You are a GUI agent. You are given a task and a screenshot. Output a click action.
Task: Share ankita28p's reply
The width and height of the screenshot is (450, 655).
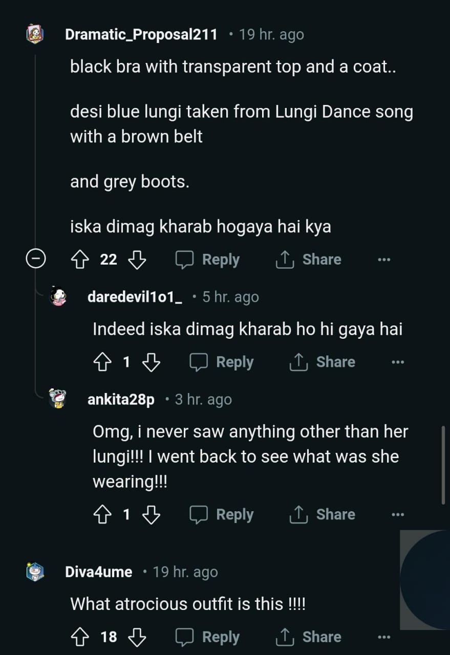pos(323,515)
